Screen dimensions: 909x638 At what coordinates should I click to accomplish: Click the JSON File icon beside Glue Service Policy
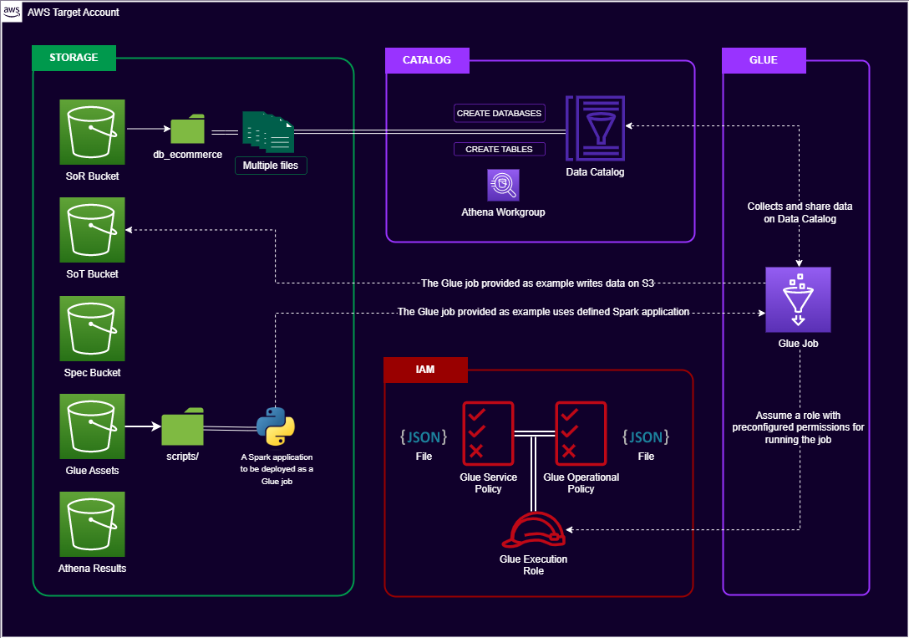424,436
